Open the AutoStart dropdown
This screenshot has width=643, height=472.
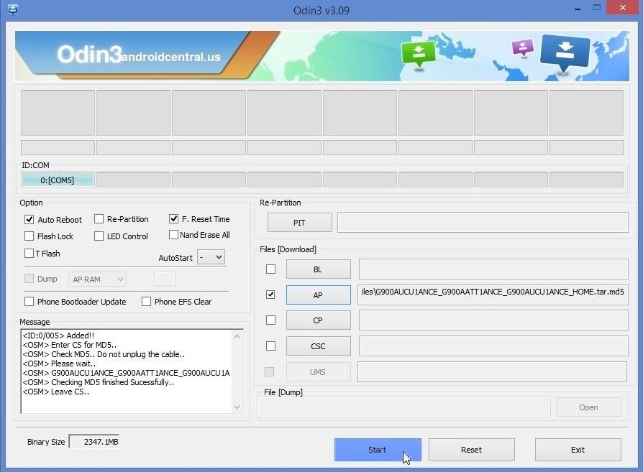(211, 257)
